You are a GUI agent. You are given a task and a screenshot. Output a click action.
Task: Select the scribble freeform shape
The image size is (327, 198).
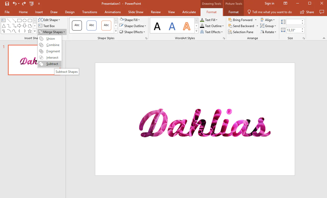click(x=3, y=31)
